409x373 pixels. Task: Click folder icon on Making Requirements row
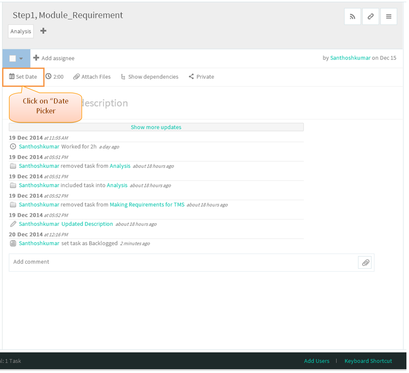click(x=13, y=205)
